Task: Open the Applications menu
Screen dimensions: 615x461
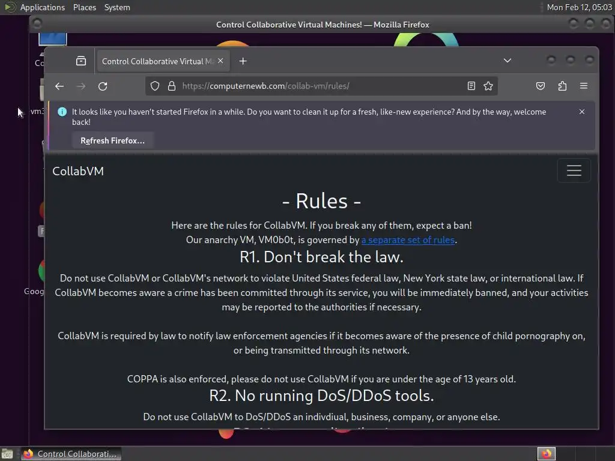Action: (43, 7)
